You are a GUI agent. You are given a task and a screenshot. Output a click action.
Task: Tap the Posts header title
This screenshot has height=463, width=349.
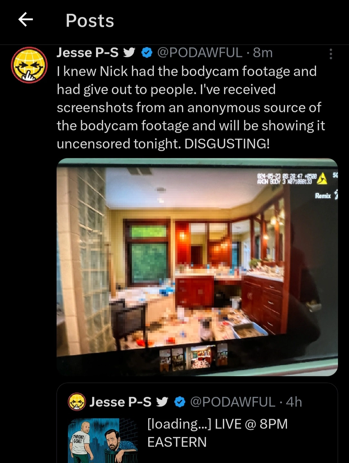pos(90,20)
